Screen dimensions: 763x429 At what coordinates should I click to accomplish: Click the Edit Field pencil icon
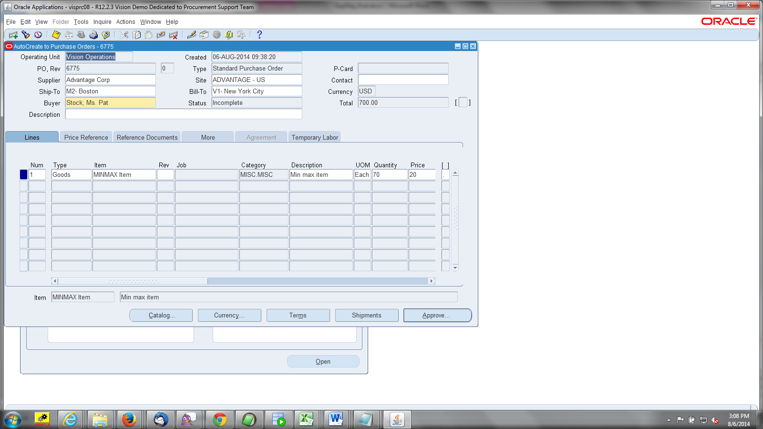point(192,35)
